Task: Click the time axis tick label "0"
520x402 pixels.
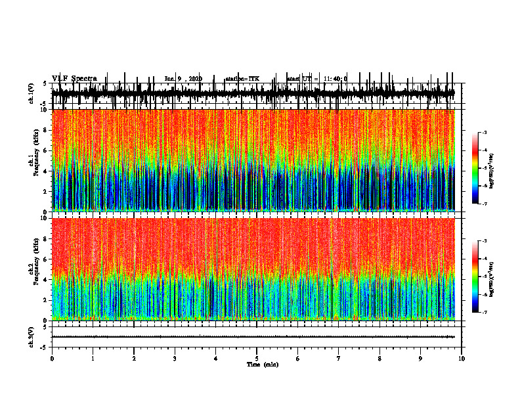Action: 52,359
